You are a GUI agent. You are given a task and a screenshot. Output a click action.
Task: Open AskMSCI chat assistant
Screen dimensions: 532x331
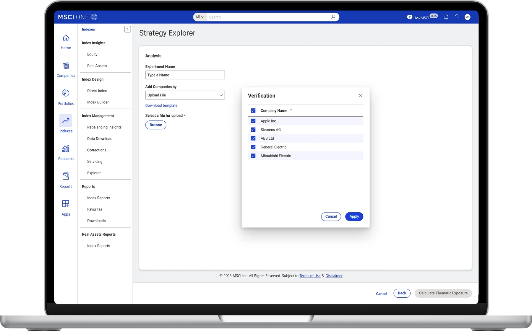coord(422,17)
